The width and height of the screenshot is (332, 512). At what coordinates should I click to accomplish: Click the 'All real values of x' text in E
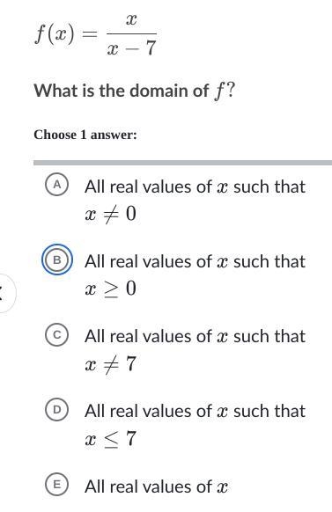click(x=156, y=486)
